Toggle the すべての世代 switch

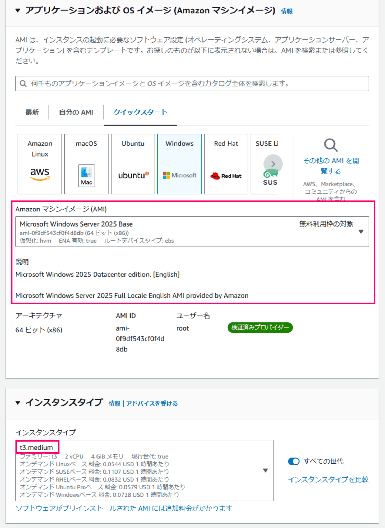coord(294,461)
